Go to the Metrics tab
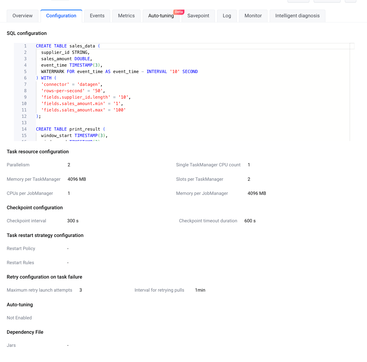The width and height of the screenshot is (367, 362). pos(126,16)
